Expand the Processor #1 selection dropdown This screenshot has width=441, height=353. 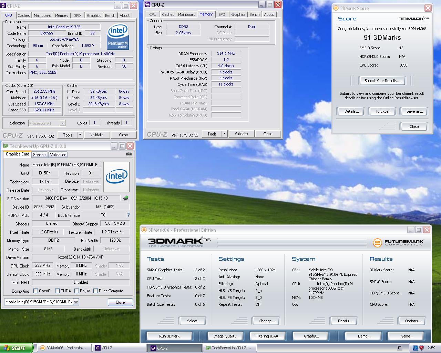pos(62,123)
